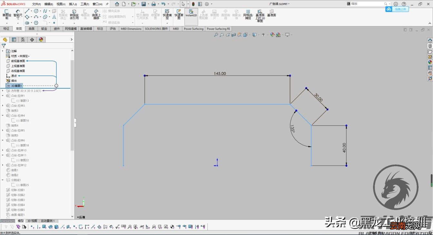This screenshot has height=235, width=433.
Task: Open the DisplayManager color ball tab
Action: click(x=41, y=40)
